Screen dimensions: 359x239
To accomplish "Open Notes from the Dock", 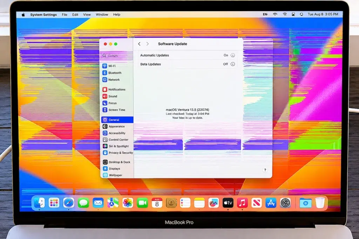I will tap(199, 203).
